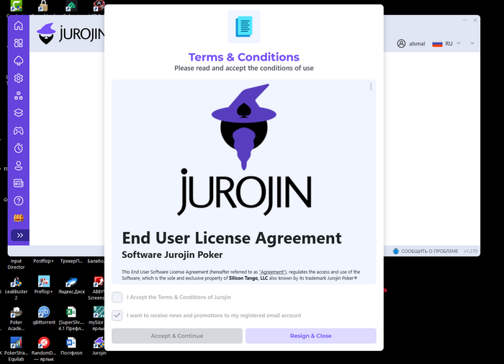This screenshot has height=364, width=504.
Task: Select ABBYY Screenshot desktop icon
Action: point(98,288)
